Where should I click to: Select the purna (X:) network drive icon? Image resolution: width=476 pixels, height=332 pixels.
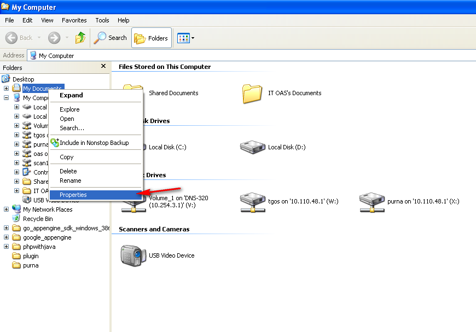pyautogui.click(x=372, y=202)
